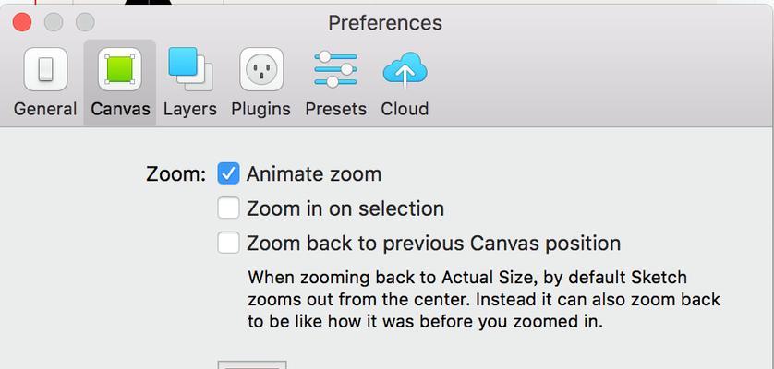Enable Zoom back to previous Canvas position

[x=228, y=243]
